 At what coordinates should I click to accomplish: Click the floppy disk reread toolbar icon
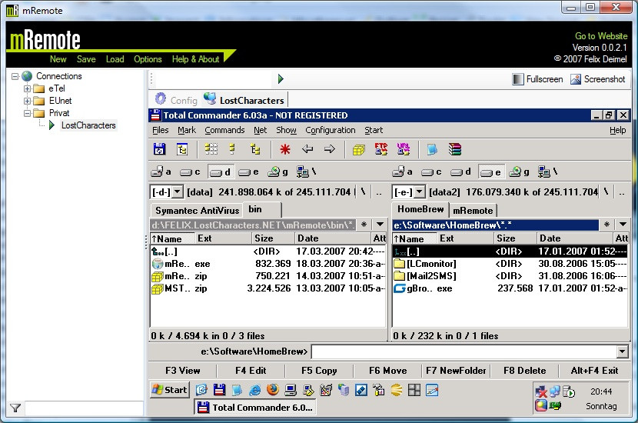tap(159, 149)
